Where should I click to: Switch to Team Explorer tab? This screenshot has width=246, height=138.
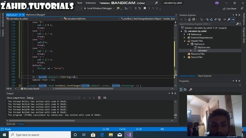[x=205, y=76]
